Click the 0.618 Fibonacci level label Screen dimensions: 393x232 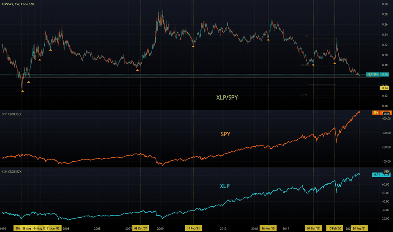[x=304, y=65]
